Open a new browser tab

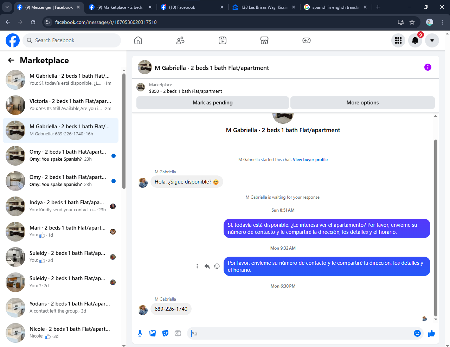378,7
